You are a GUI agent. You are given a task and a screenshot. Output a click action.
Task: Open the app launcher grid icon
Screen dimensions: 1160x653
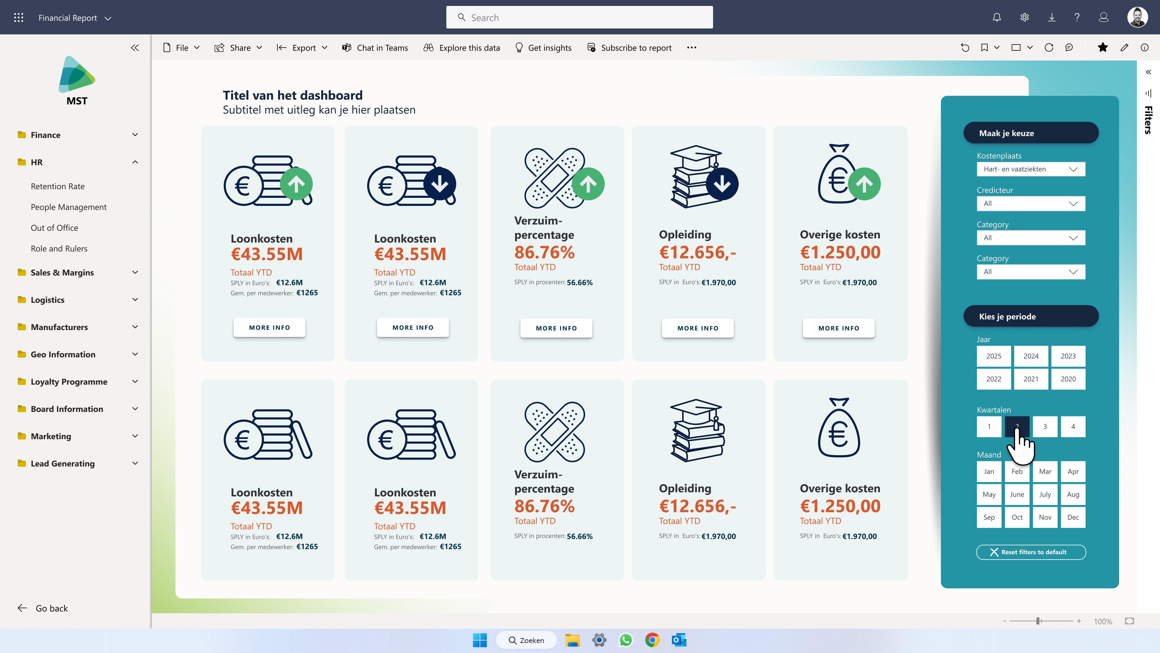tap(18, 17)
